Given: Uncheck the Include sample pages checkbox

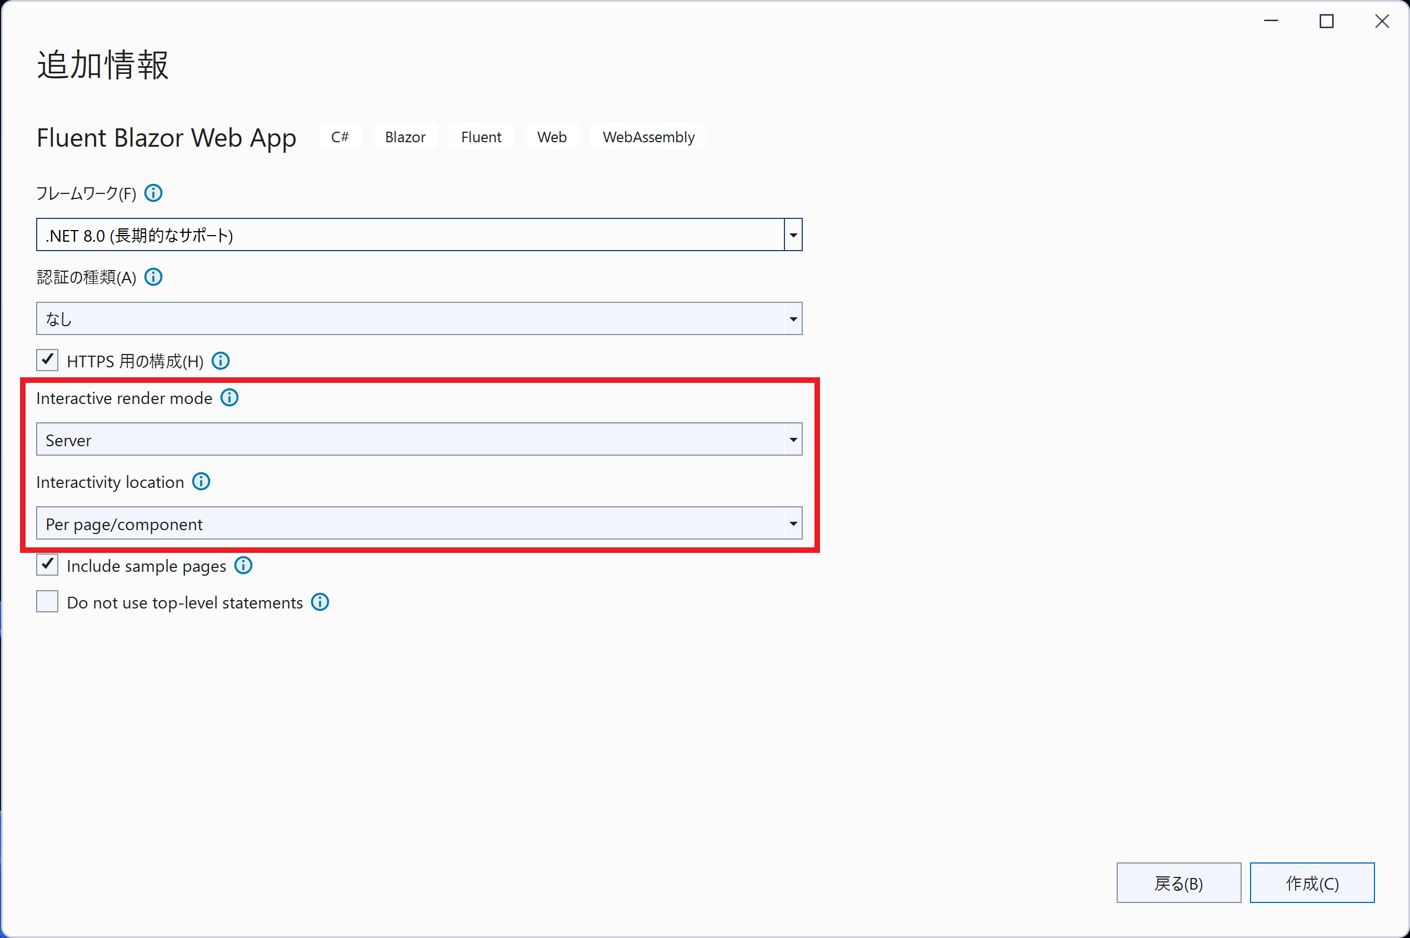Looking at the screenshot, I should coord(47,565).
